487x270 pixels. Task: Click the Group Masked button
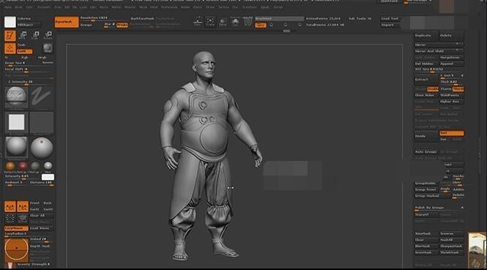click(432, 196)
